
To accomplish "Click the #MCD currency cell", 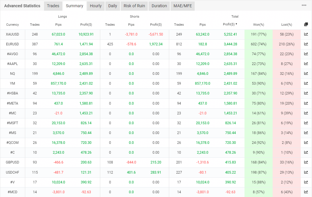I will (12, 192).
